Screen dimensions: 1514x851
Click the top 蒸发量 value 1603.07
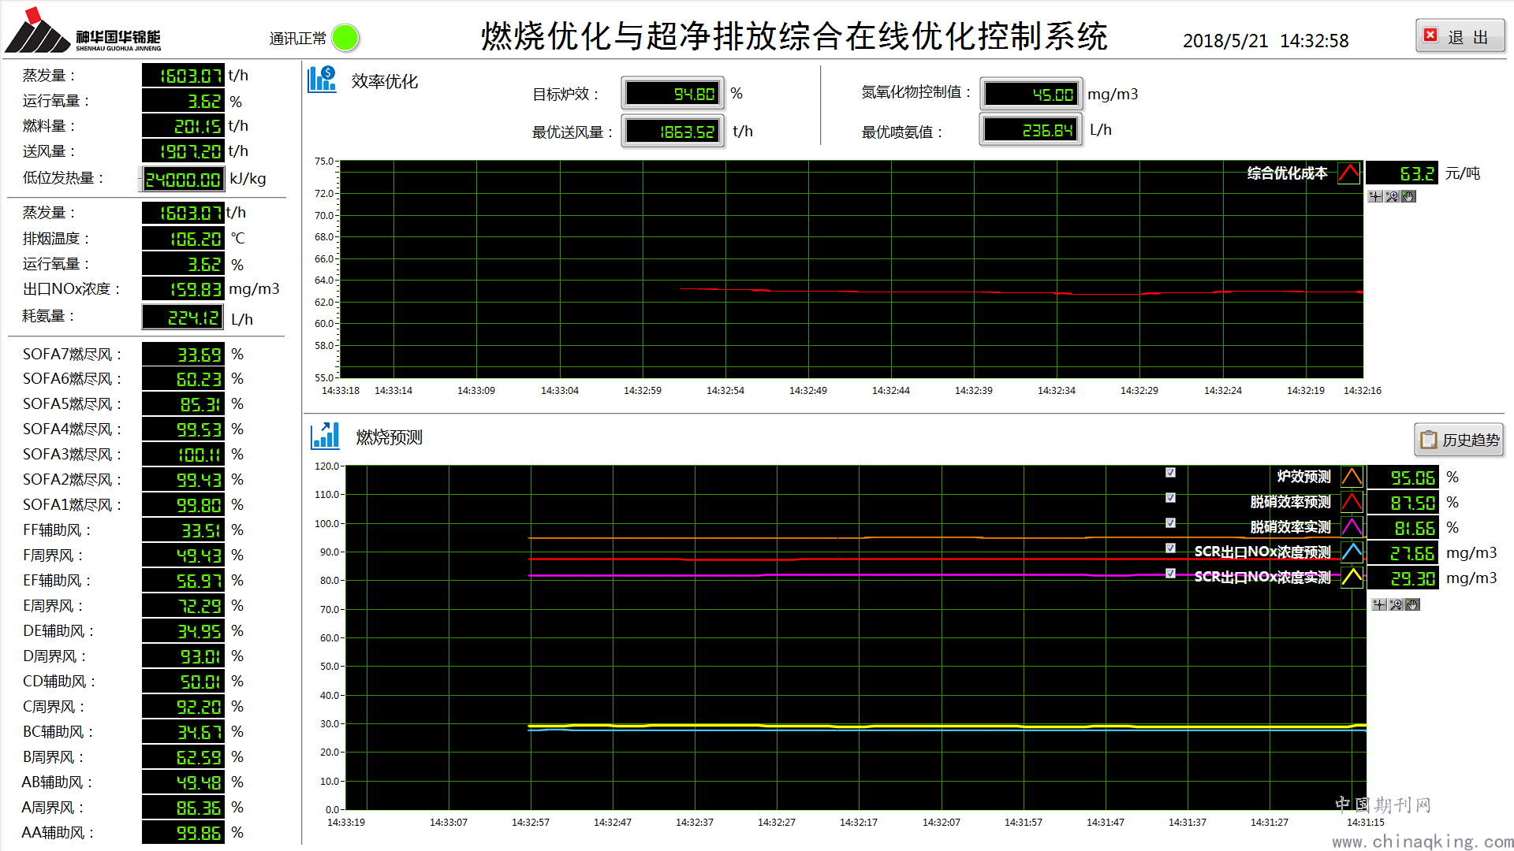pyautogui.click(x=183, y=76)
